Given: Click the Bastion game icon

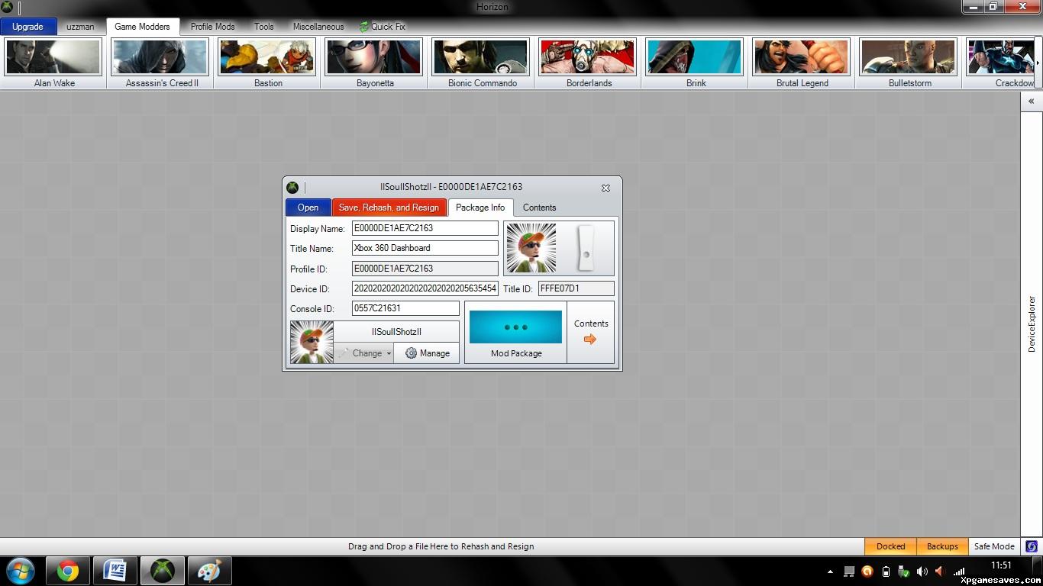Looking at the screenshot, I should coord(267,57).
